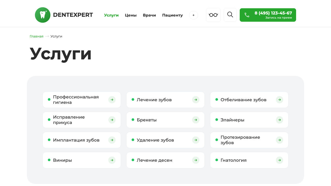Viewport: 331px width, 186px height.
Task: Click arrow icon on Гнатология card
Action: pyautogui.click(x=280, y=160)
